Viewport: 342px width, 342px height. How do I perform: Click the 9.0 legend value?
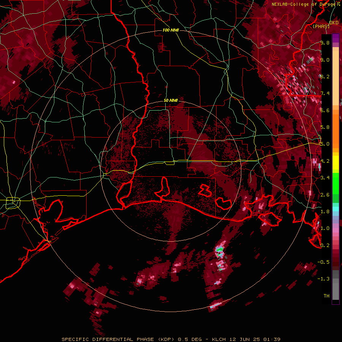[325, 60]
